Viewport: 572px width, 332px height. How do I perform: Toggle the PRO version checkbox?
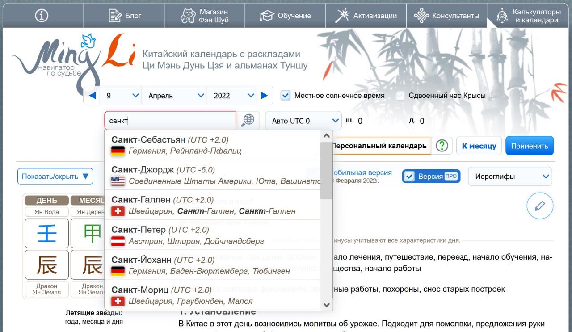[409, 177]
